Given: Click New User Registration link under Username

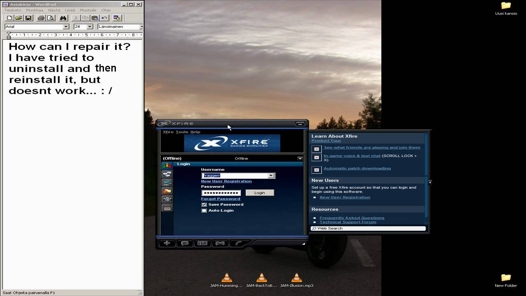Looking at the screenshot, I should point(226,181).
